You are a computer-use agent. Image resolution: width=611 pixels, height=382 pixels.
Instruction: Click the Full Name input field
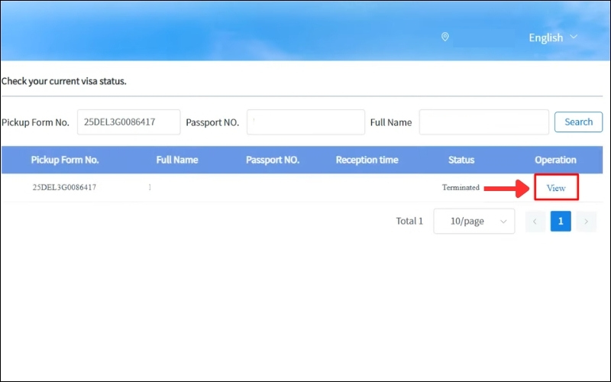tap(484, 122)
